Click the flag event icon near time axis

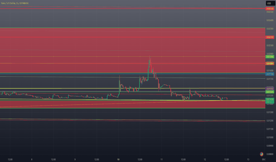point(261,154)
